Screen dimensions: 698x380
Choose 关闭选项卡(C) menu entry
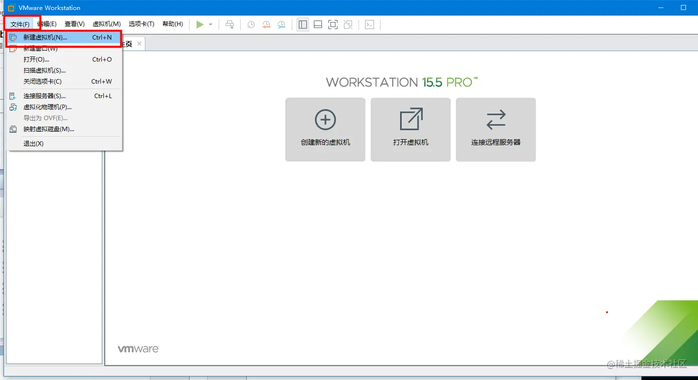pyautogui.click(x=64, y=82)
